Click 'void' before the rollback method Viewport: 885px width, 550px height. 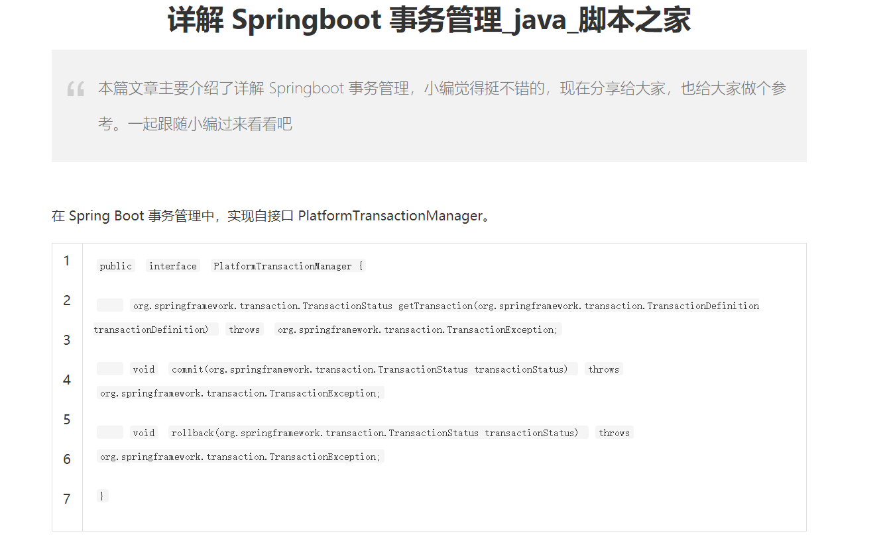pyautogui.click(x=143, y=433)
